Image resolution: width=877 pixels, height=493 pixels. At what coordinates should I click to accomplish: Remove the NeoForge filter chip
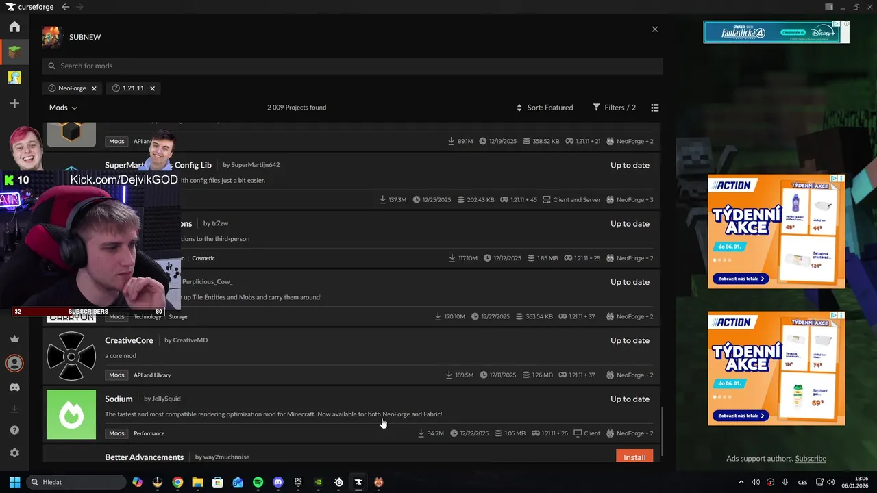(x=94, y=88)
